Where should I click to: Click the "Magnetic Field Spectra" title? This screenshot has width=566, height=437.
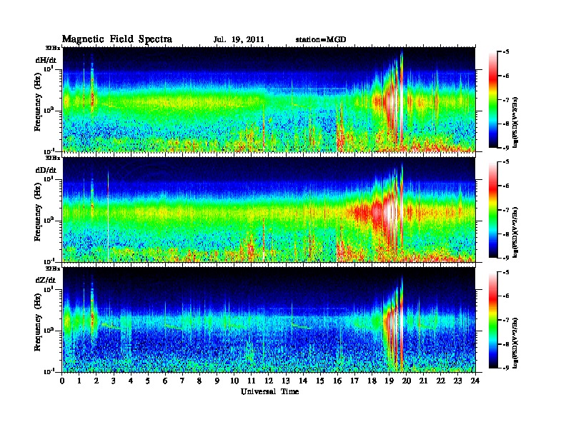[x=117, y=39]
